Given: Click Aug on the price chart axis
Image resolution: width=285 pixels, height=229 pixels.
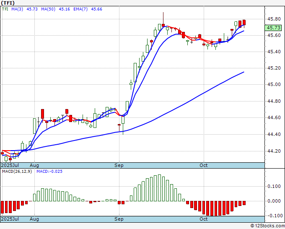Looking at the screenshot, I should (x=34, y=165).
